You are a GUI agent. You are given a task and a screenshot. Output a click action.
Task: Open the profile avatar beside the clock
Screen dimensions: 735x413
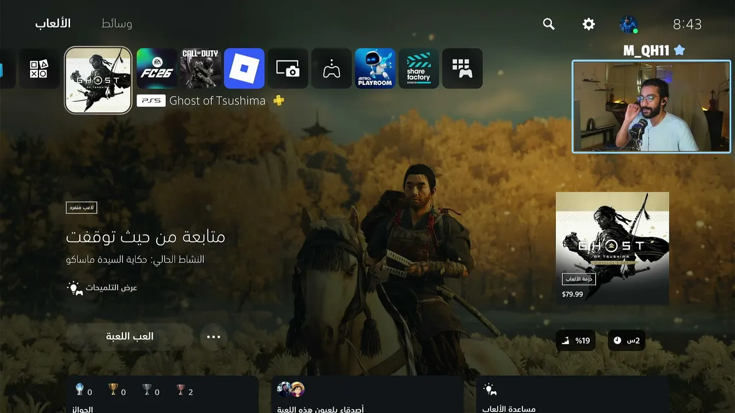[628, 24]
